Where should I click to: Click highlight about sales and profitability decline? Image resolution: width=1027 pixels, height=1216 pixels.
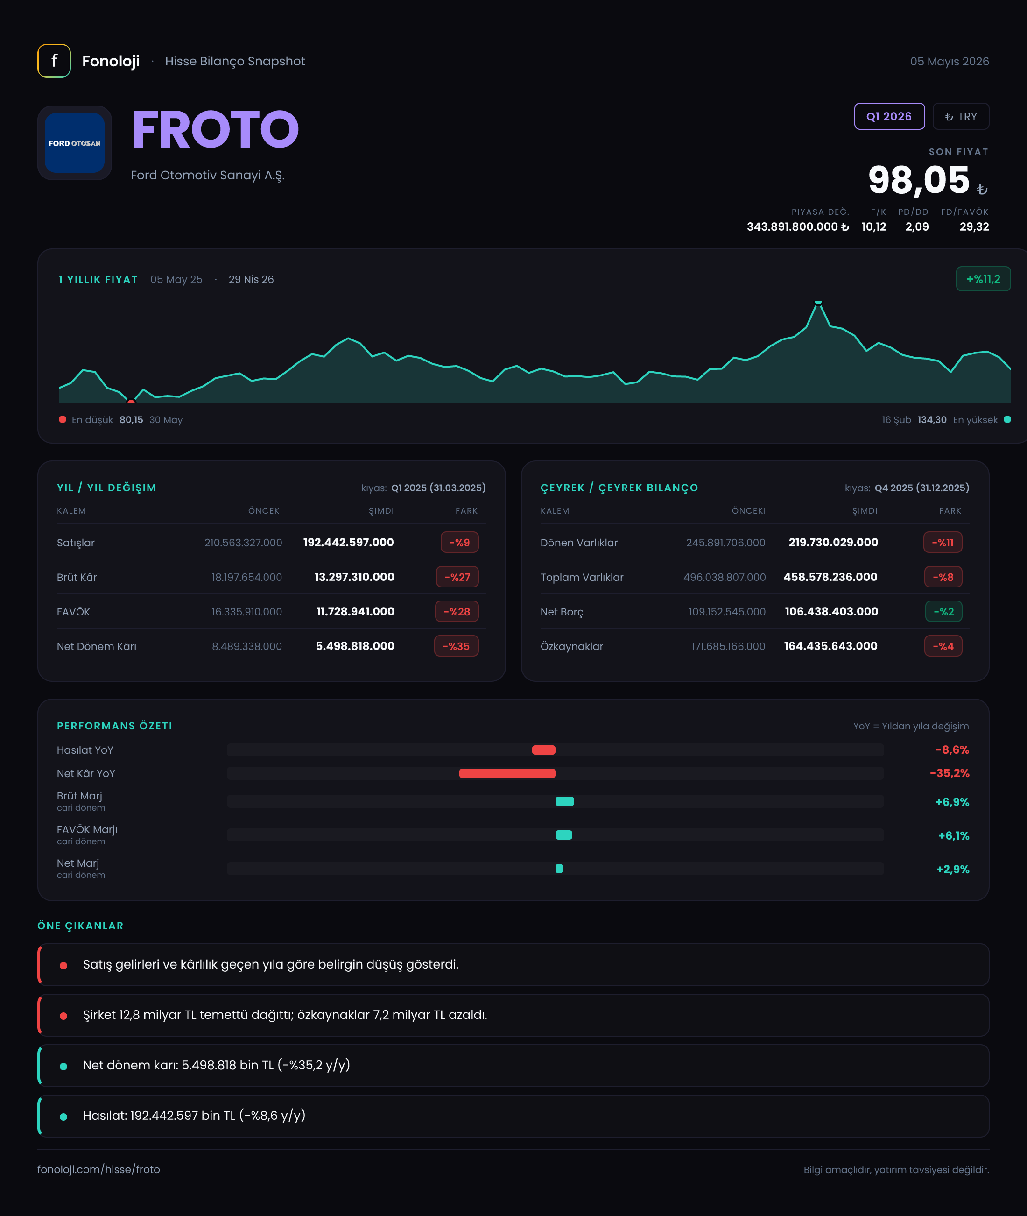[513, 964]
